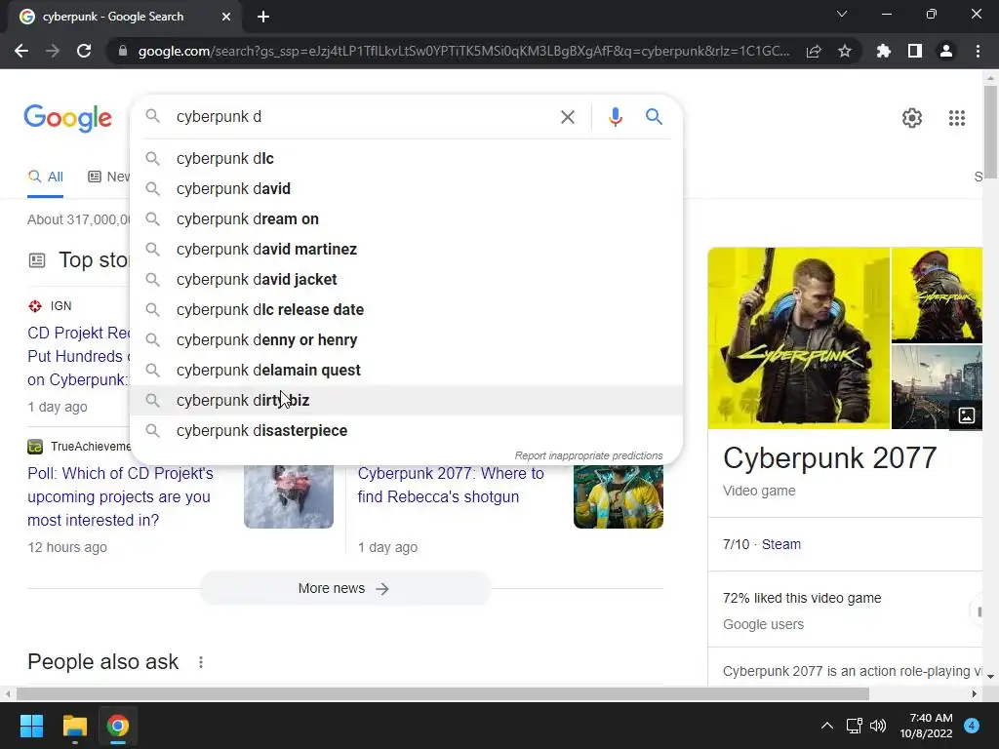This screenshot has height=749, width=999.
Task: Click the search text field containing cyberpunk d
Action: tap(363, 117)
